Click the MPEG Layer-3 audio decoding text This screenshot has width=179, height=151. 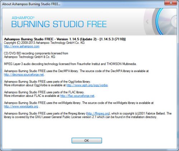[70, 64]
